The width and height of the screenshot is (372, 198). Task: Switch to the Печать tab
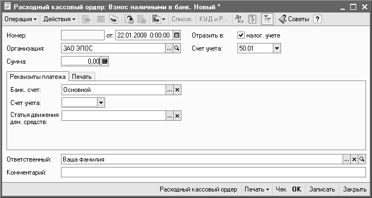click(x=82, y=77)
